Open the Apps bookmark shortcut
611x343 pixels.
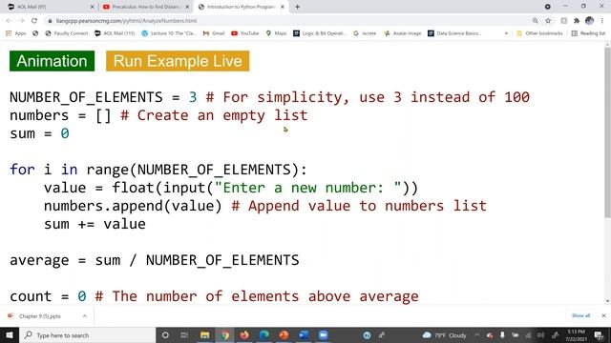point(16,33)
